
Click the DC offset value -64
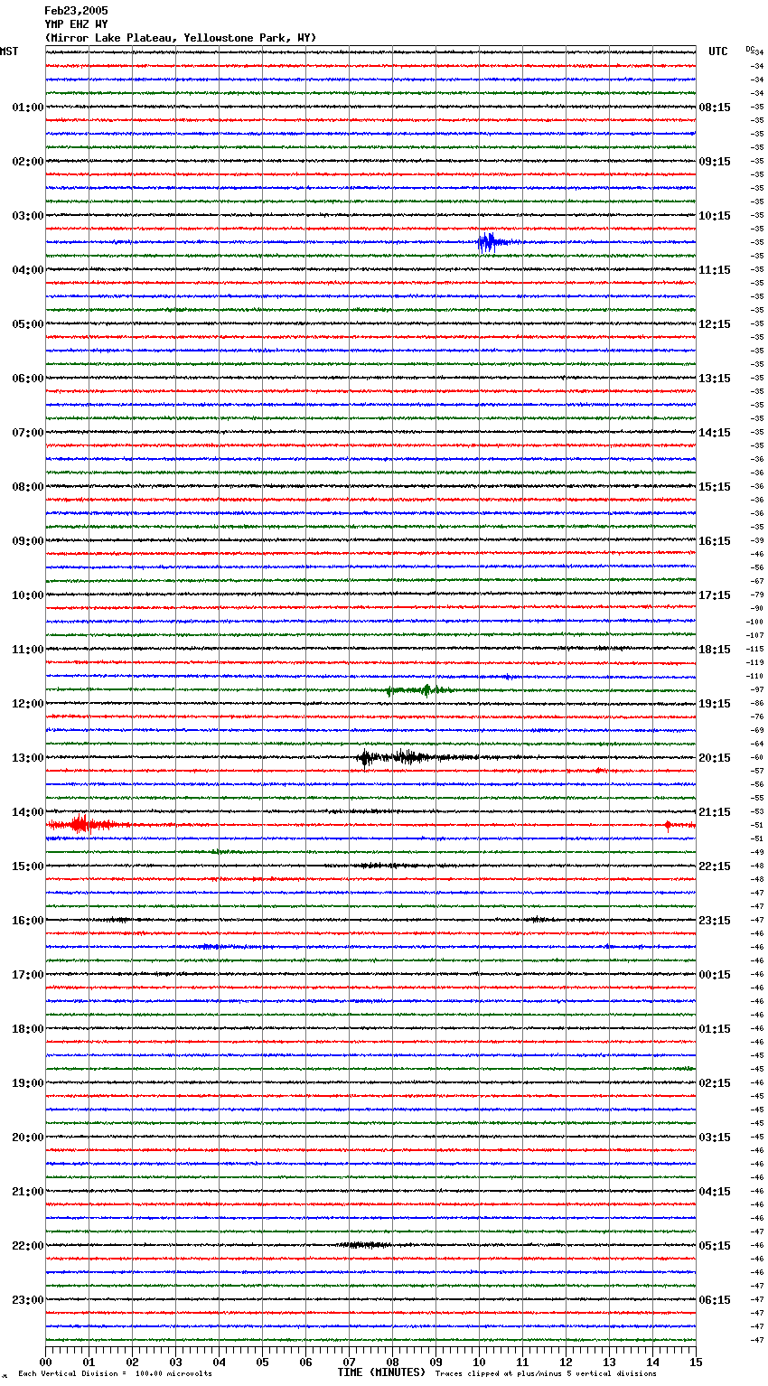(x=757, y=745)
